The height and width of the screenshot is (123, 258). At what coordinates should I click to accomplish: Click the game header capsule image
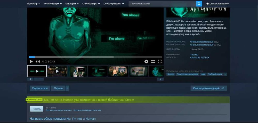coord(198,12)
